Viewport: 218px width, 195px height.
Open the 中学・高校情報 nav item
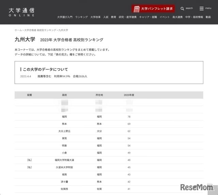pos(194,17)
